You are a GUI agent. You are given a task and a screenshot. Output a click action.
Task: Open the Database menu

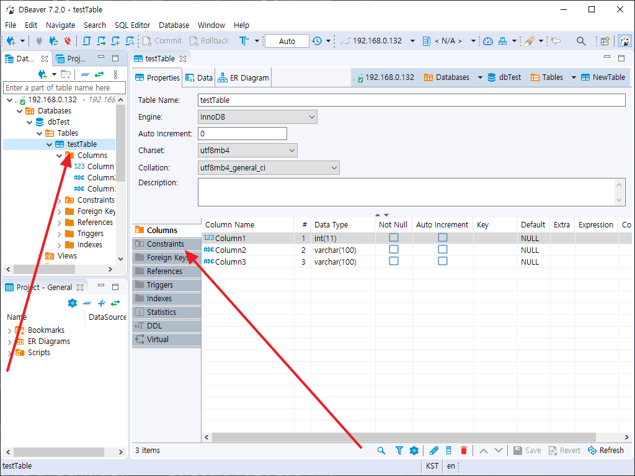coord(174,25)
